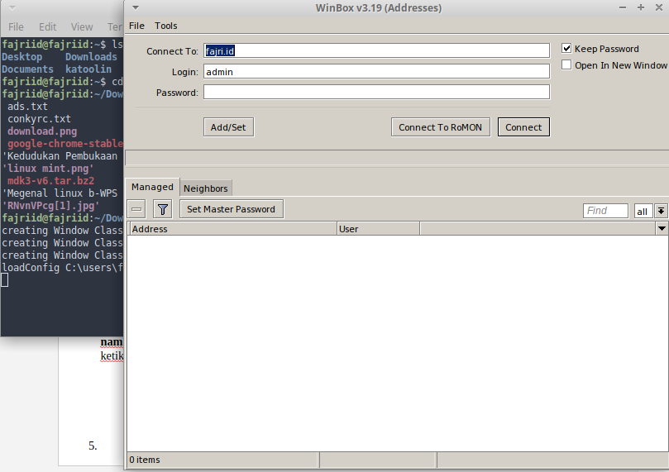Close the WinBox window
Image resolution: width=669 pixels, height=472 pixels.
coord(658,7)
